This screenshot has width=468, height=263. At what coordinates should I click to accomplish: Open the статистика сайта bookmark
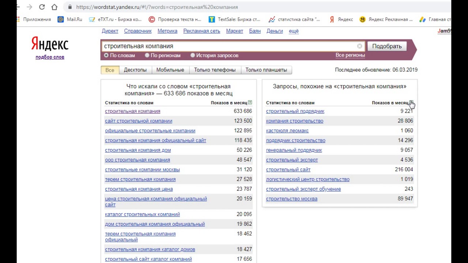tap(294, 19)
